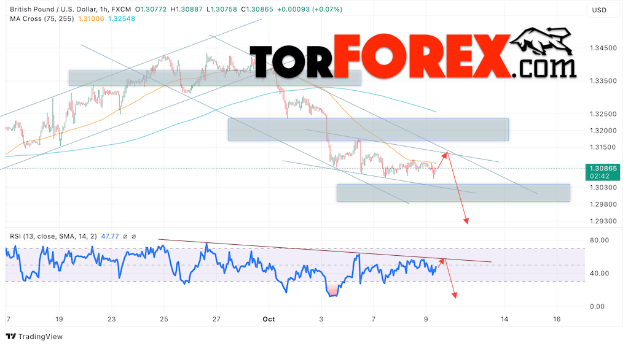Click the TradingView logo
The width and height of the screenshot is (628, 346).
(x=34, y=336)
